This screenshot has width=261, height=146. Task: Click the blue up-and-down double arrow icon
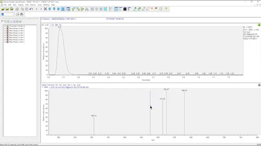pos(58,9)
